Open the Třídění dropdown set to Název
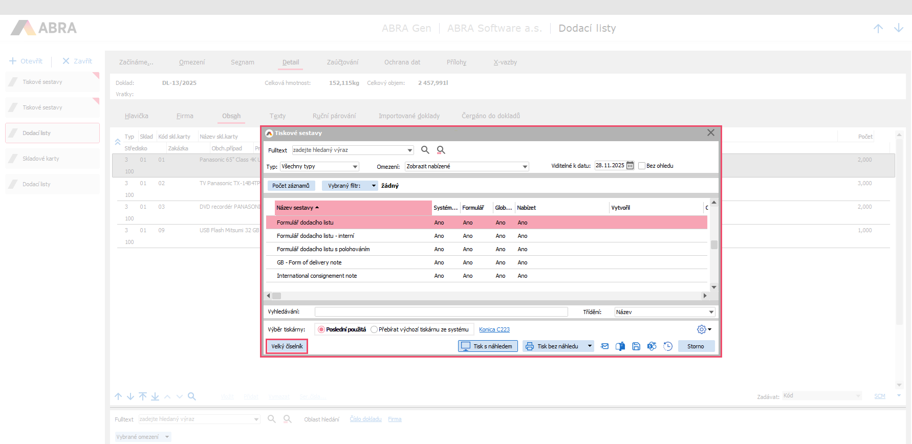 tap(711, 312)
